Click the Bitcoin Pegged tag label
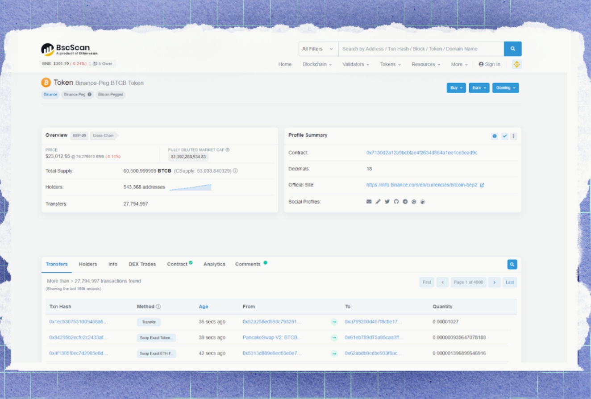The width and height of the screenshot is (591, 399). click(x=110, y=95)
